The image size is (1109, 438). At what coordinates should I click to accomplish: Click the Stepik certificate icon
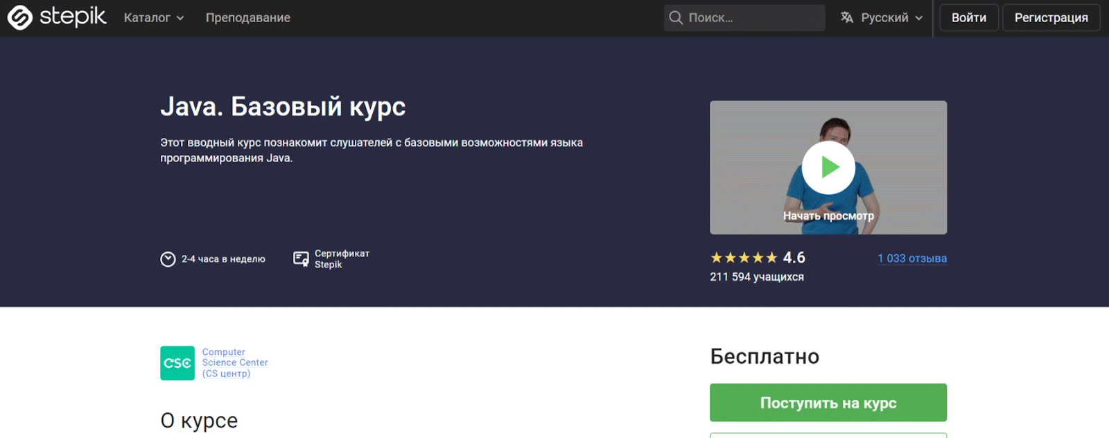click(x=301, y=259)
